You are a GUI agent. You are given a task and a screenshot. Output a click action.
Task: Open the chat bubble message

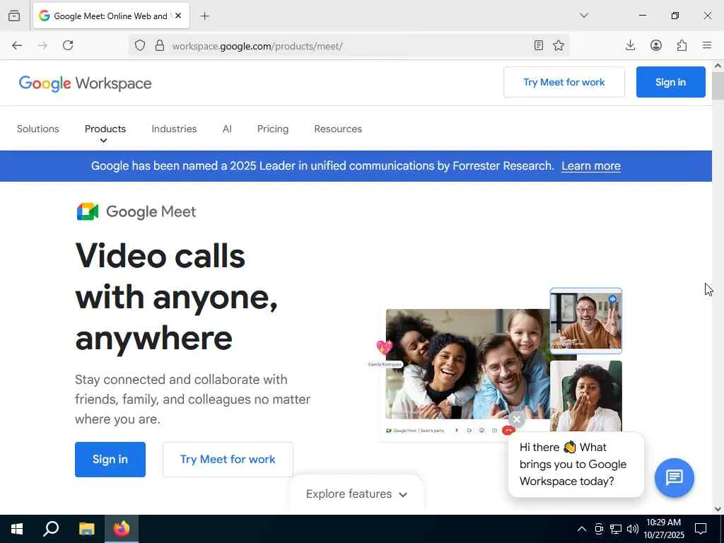click(576, 465)
